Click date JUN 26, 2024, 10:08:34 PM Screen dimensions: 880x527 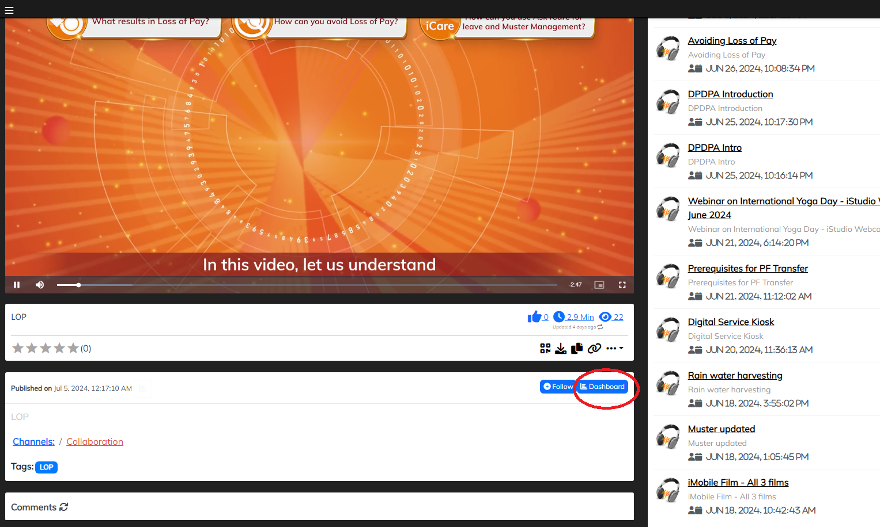tap(760, 68)
